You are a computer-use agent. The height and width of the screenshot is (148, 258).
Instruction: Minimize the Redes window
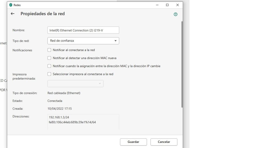(x=157, y=5)
